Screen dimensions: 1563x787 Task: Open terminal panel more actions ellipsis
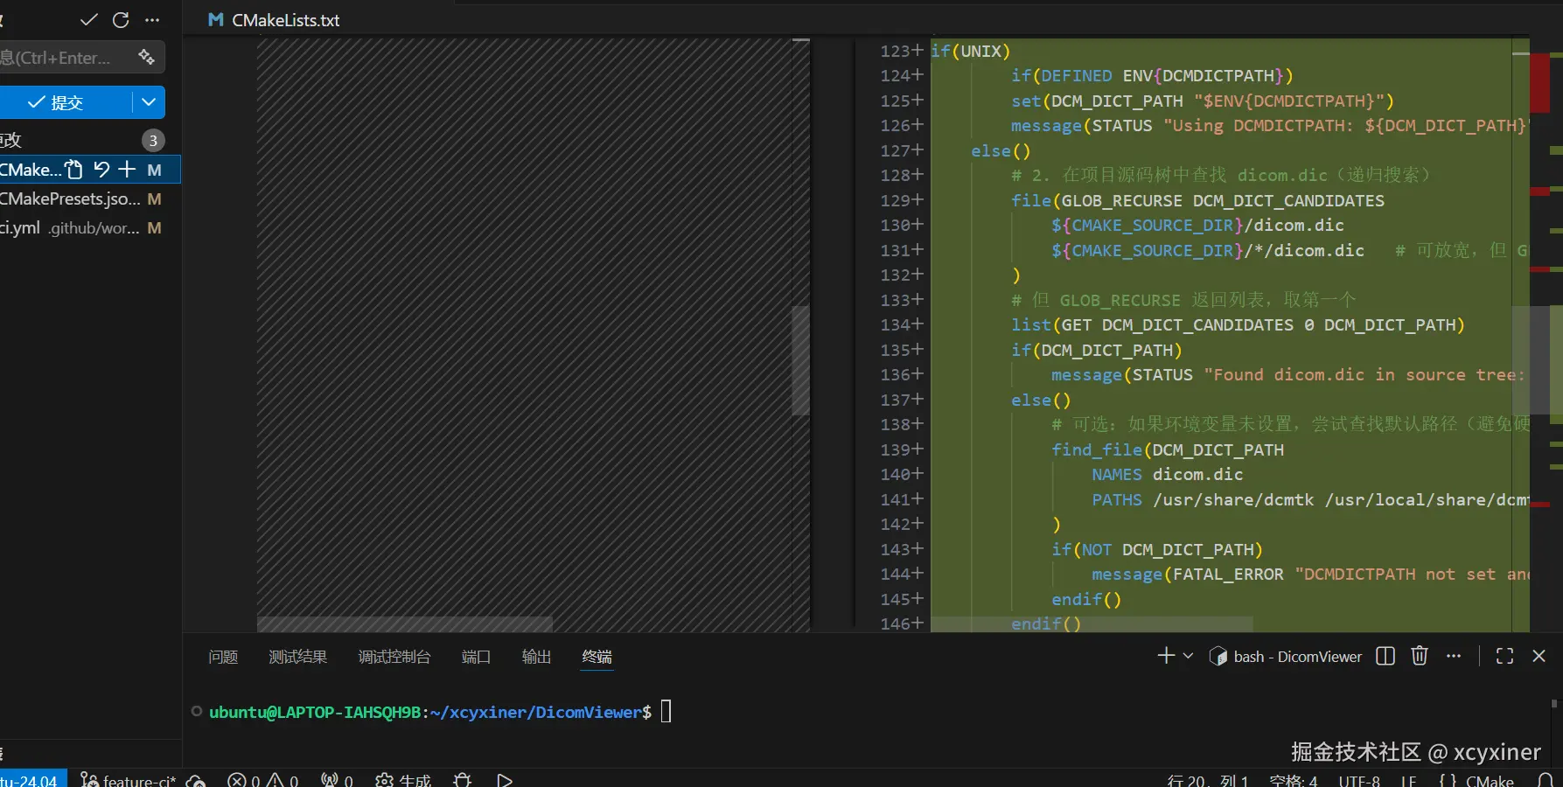(1454, 656)
